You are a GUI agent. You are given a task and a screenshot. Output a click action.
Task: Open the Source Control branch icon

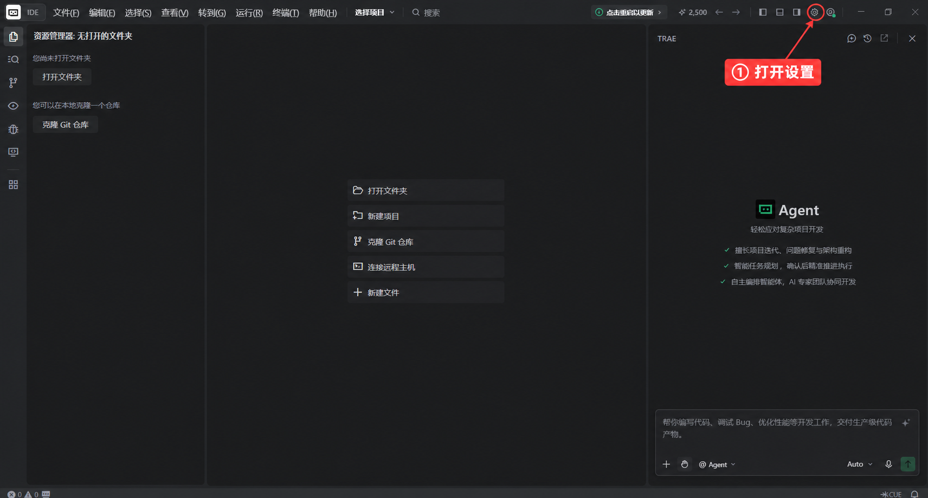(x=13, y=82)
